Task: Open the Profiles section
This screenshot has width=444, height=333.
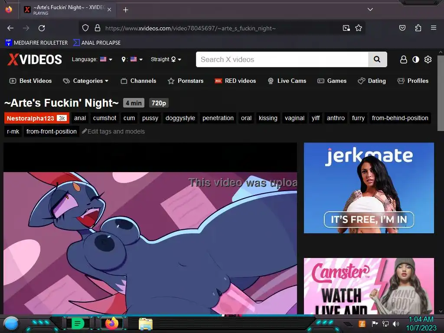Action: pyautogui.click(x=413, y=81)
